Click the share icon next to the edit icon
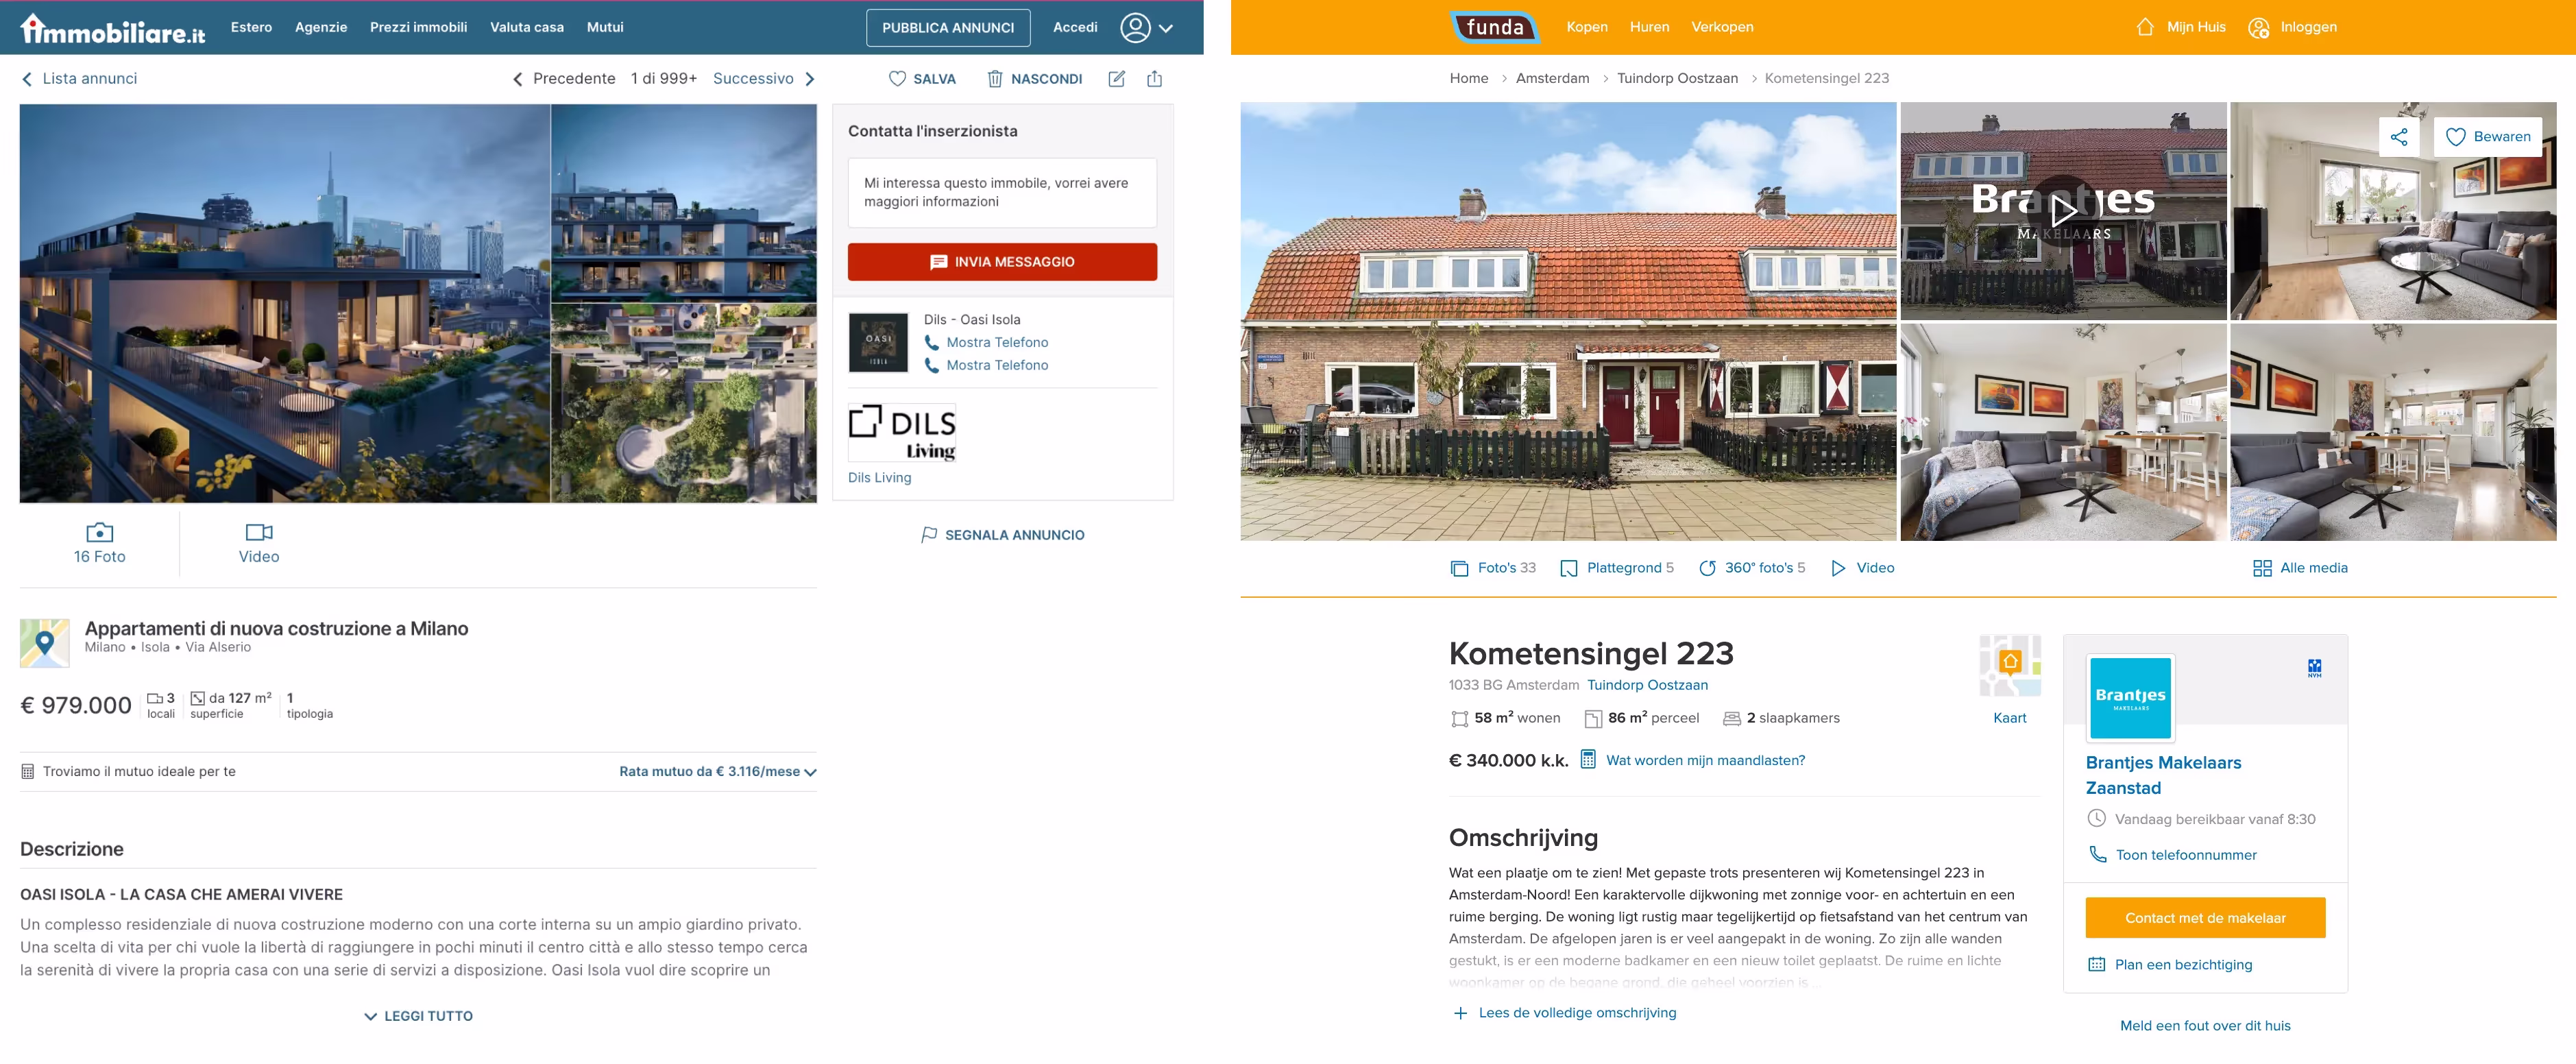 [x=1155, y=79]
